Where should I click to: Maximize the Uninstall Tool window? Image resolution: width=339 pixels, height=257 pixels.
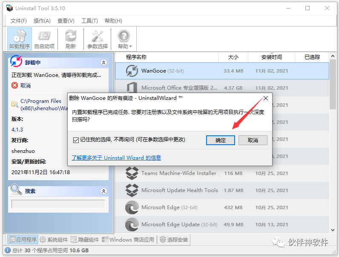pyautogui.click(x=307, y=8)
